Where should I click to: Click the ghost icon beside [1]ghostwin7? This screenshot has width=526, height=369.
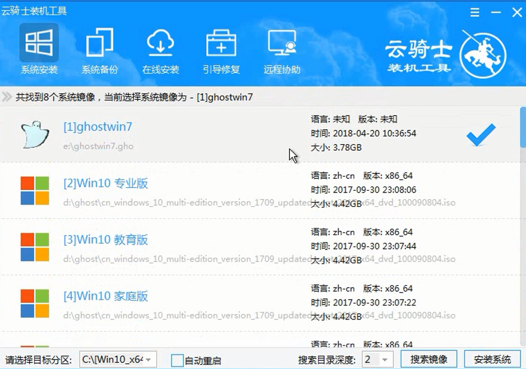[34, 134]
